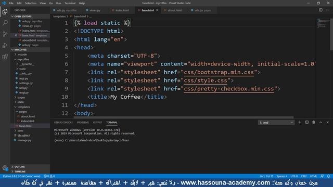Open the Help menu
The height and width of the screenshot is (187, 333).
[82, 3]
